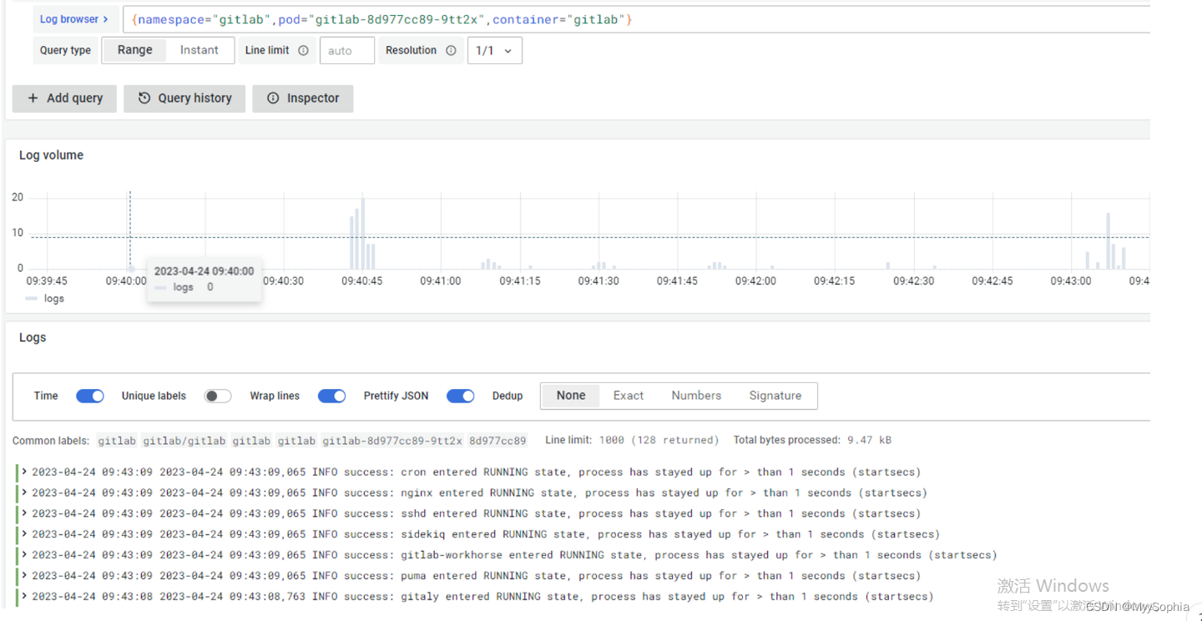Expand the sshd entered RUNNING log row
Screen dimensions: 1202x621
[25, 513]
